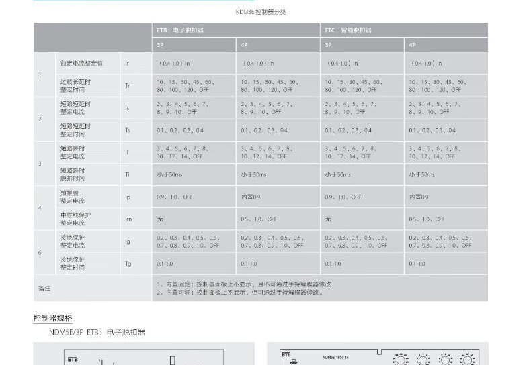Click the second rotary dial on NDM5E-1600 panel

(x=423, y=360)
